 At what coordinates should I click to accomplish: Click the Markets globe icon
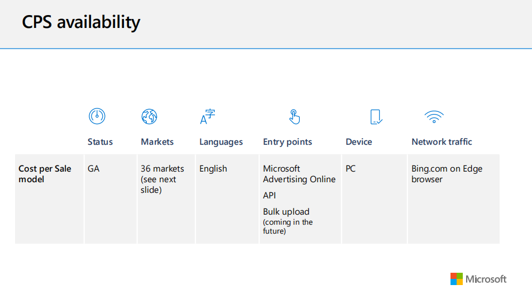pyautogui.click(x=149, y=116)
